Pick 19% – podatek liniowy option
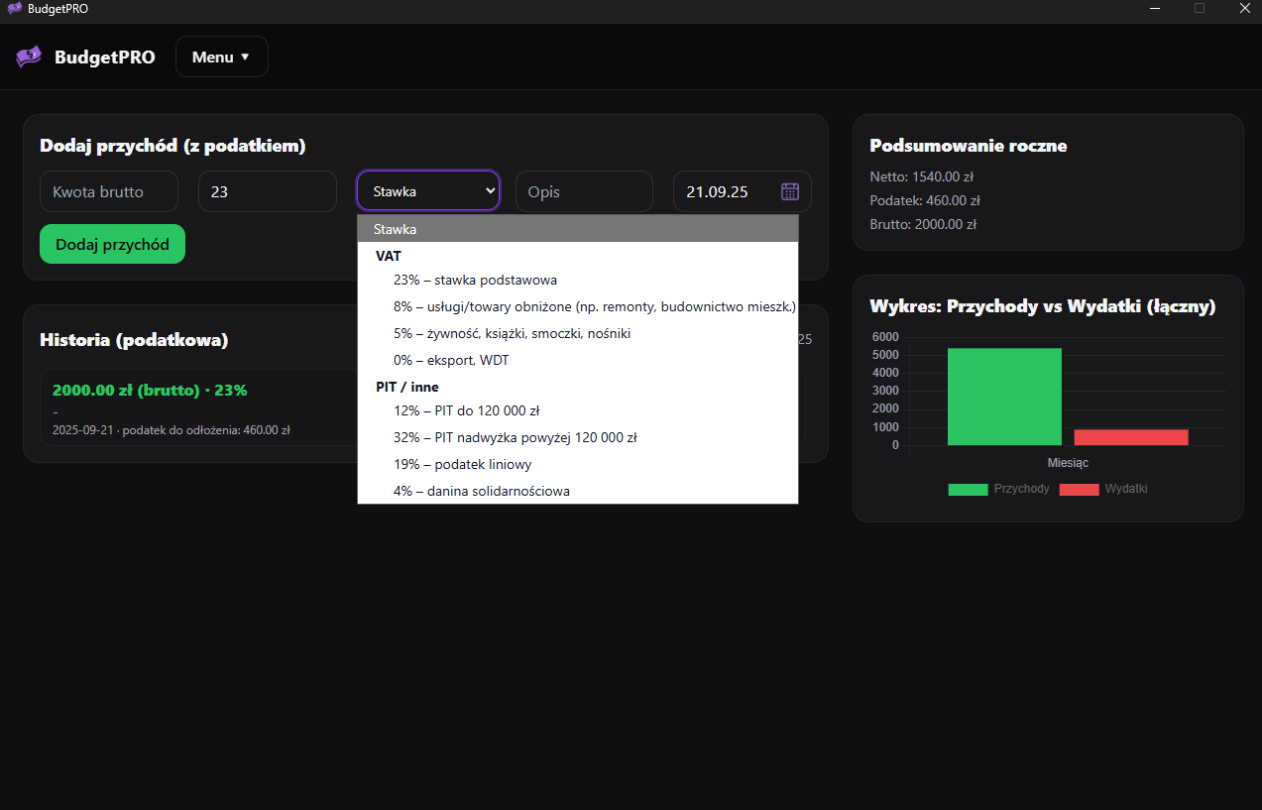Screen dimensions: 1262x810 coord(463,464)
